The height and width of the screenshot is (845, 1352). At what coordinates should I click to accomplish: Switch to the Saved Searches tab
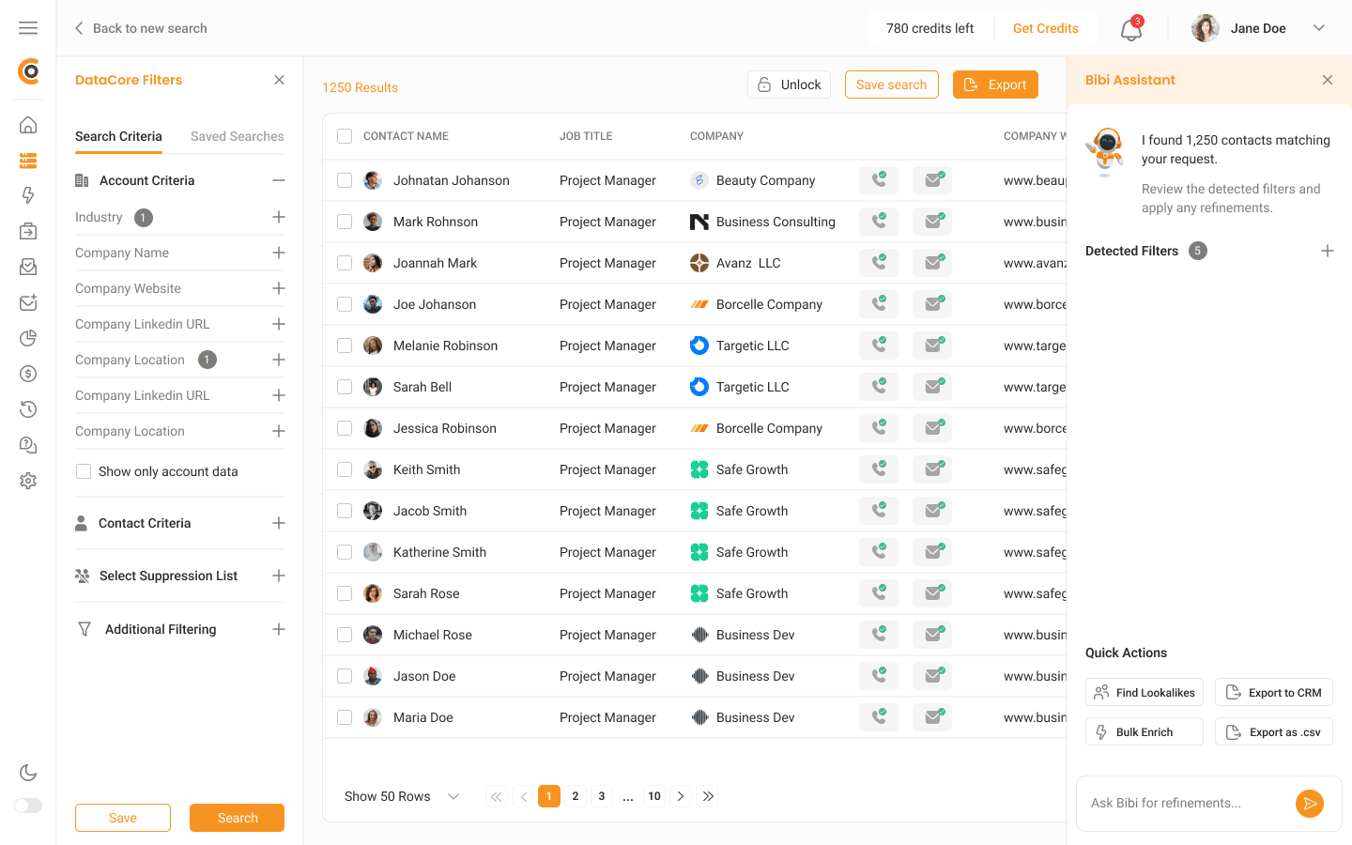pyautogui.click(x=238, y=137)
